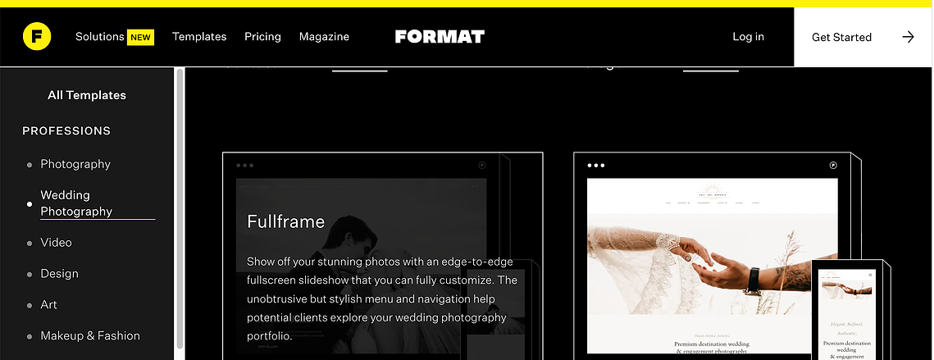Click the yellow NEW badge beside Solutions

pyautogui.click(x=140, y=37)
